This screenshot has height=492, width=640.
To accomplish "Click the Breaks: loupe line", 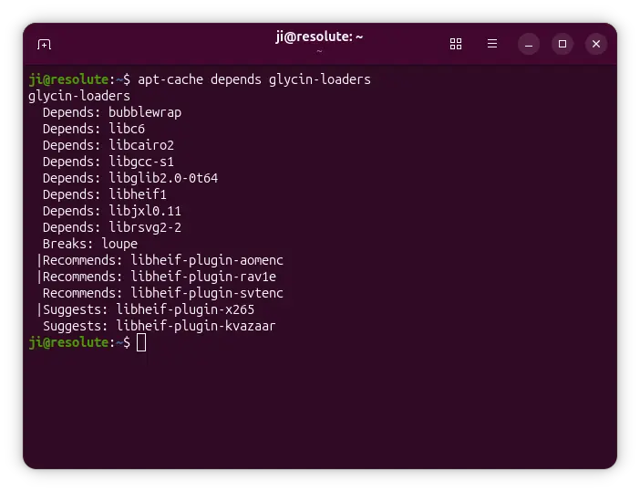I will (89, 244).
